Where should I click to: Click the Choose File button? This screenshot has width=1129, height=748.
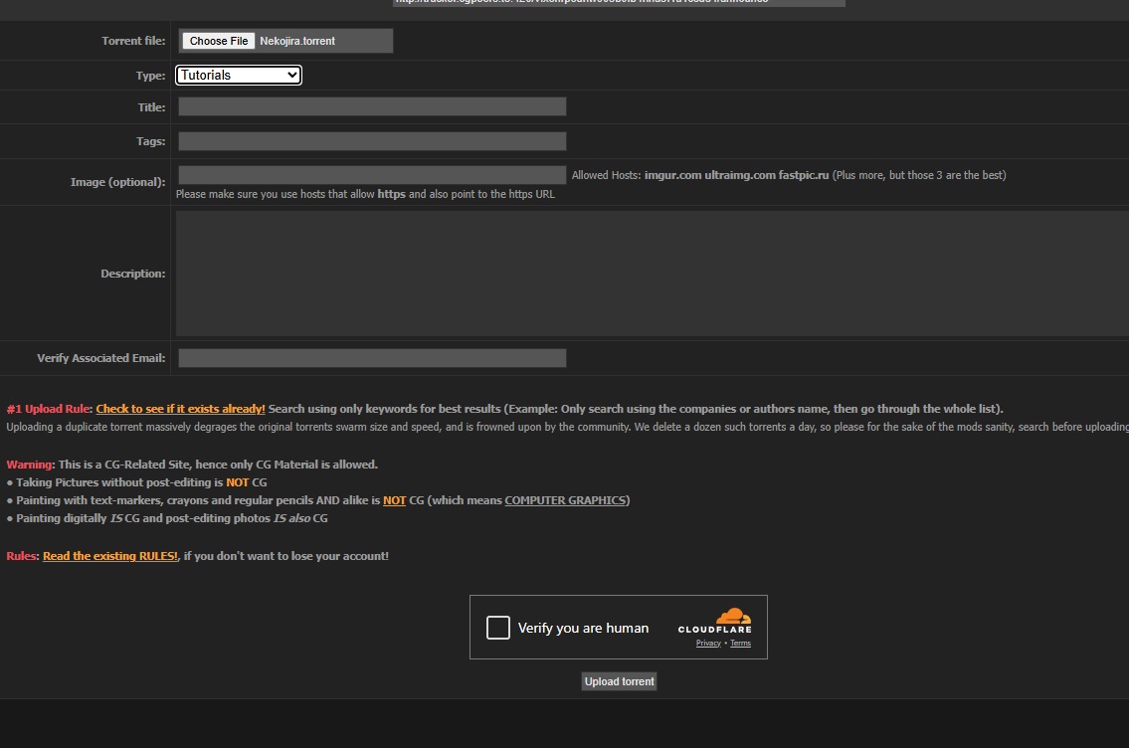click(x=218, y=41)
